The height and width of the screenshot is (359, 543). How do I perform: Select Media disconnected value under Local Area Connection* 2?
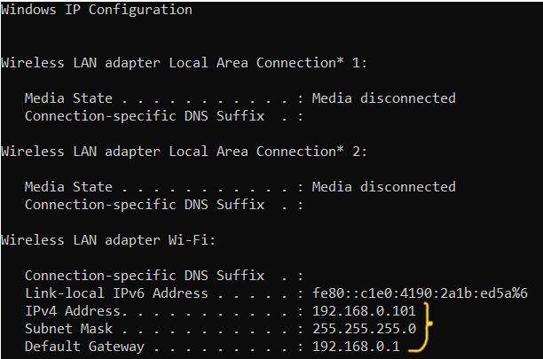point(383,187)
